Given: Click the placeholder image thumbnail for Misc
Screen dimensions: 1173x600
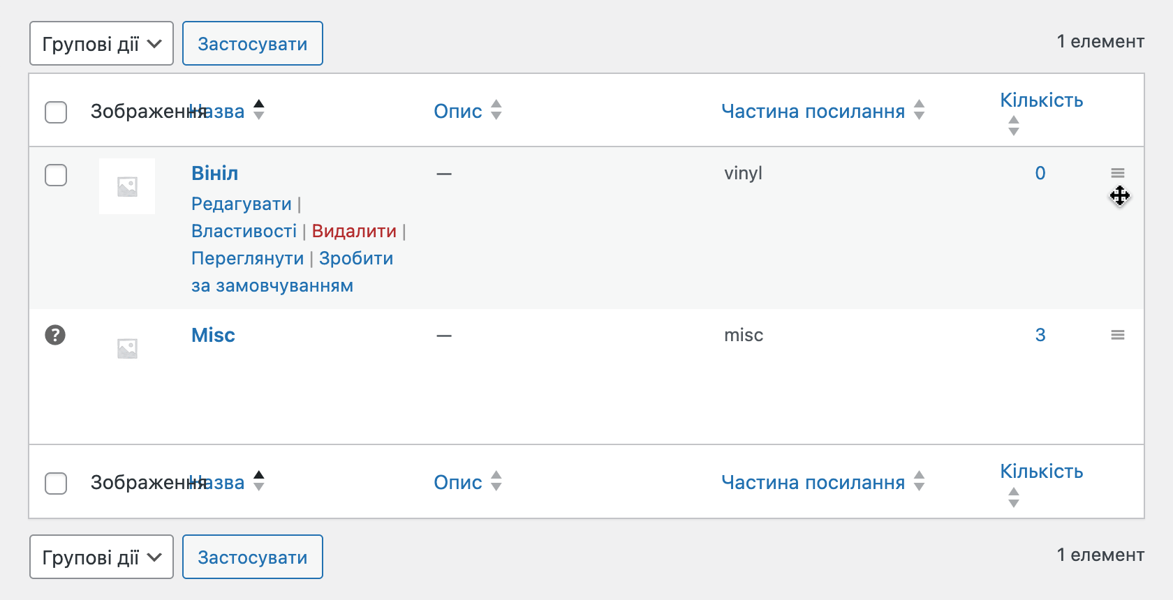Looking at the screenshot, I should (x=127, y=348).
